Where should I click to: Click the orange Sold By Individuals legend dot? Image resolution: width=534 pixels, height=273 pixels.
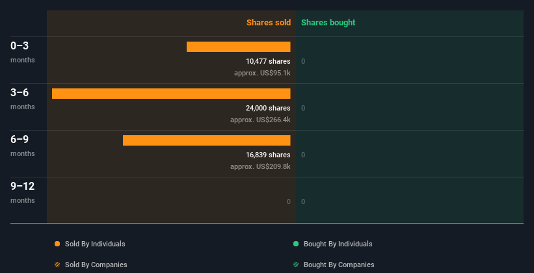coord(57,244)
